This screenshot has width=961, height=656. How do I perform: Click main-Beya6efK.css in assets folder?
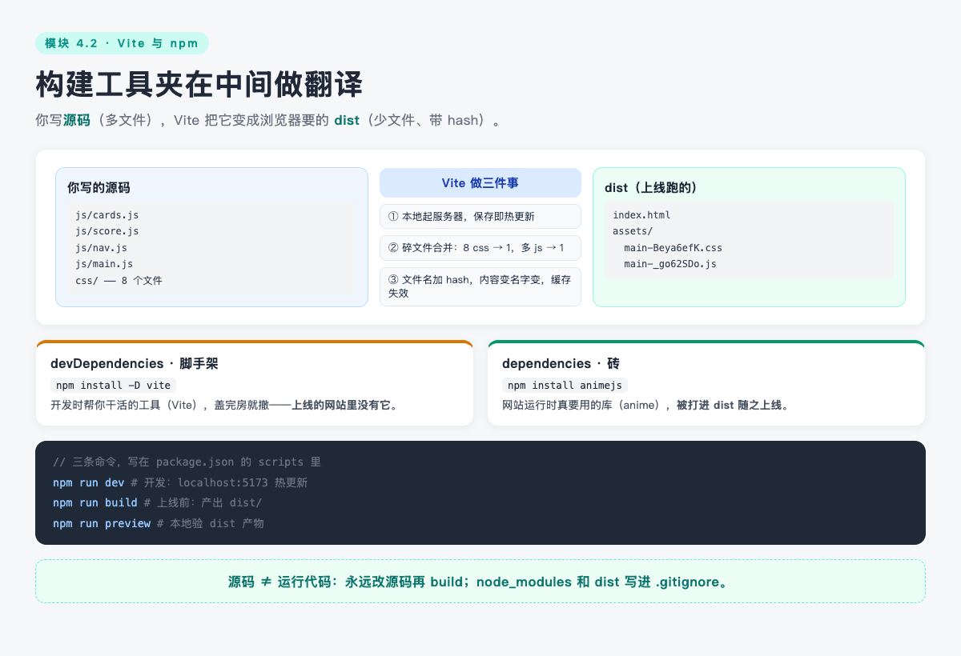[673, 248]
